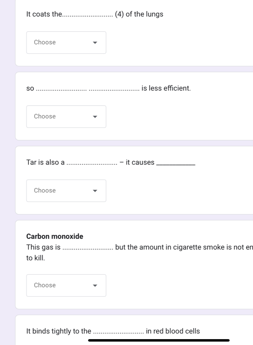This screenshot has height=345, width=253.
Task: Click the 'Choose' label below 'so ... is less efficient'
Action: click(x=45, y=116)
